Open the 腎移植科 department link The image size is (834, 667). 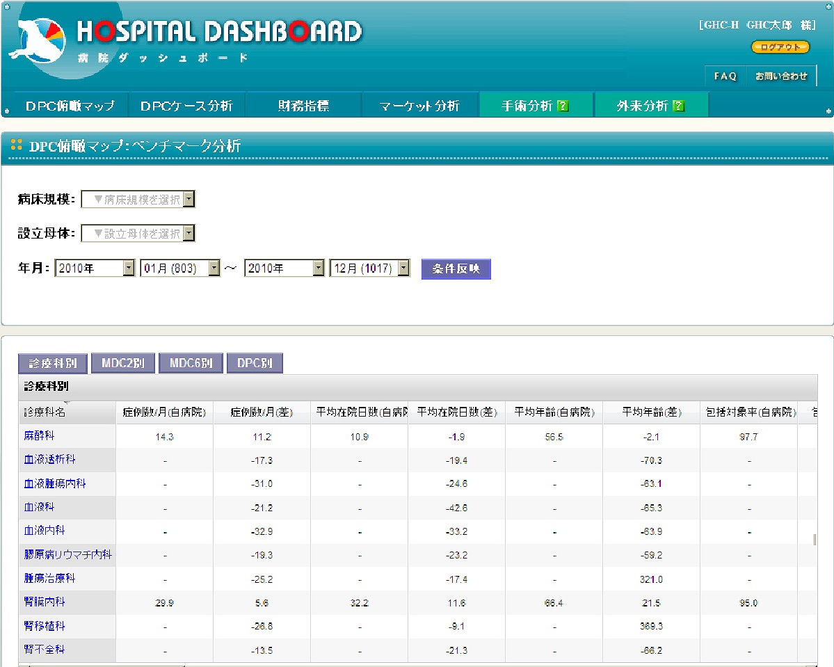click(x=45, y=626)
